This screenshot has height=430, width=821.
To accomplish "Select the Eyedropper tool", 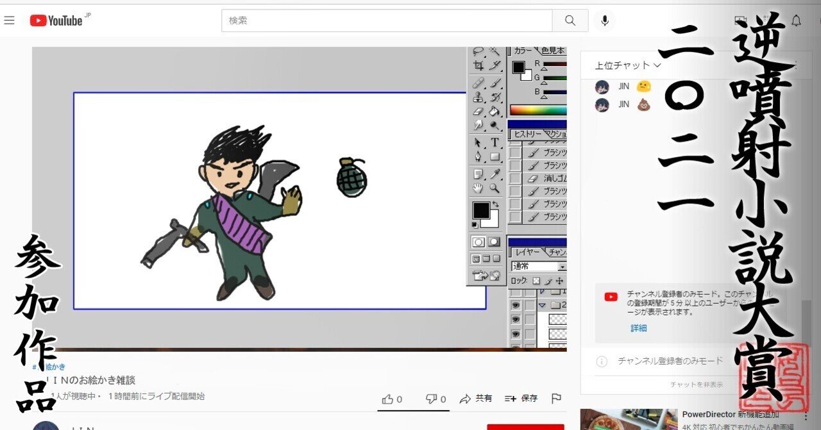I will coord(495,174).
